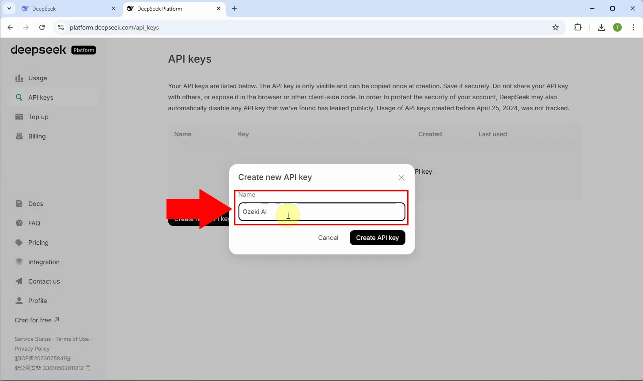Click the FAQ question mark icon
643x381 pixels.
click(19, 223)
